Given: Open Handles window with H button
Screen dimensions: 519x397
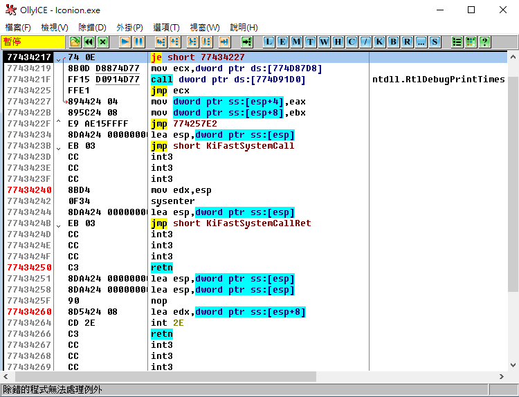Looking at the screenshot, I should pyautogui.click(x=338, y=42).
